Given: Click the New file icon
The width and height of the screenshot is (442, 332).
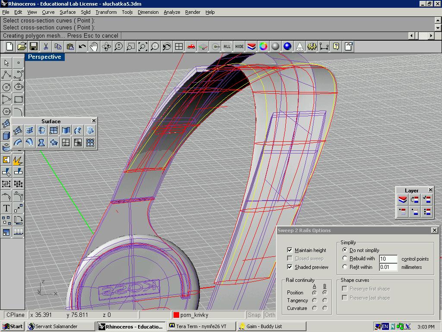Looking at the screenshot, I should (x=9, y=47).
